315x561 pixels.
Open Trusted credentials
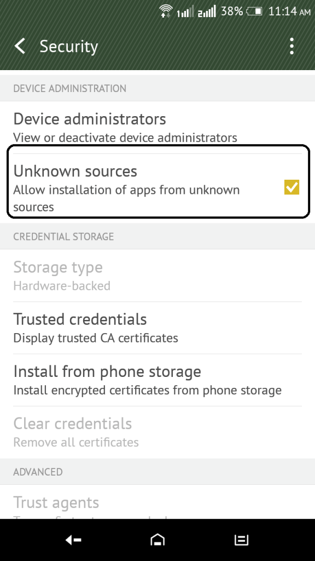click(157, 328)
